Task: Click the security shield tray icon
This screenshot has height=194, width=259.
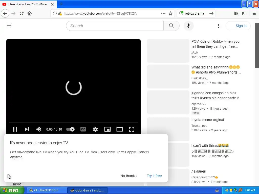Action: (x=231, y=190)
